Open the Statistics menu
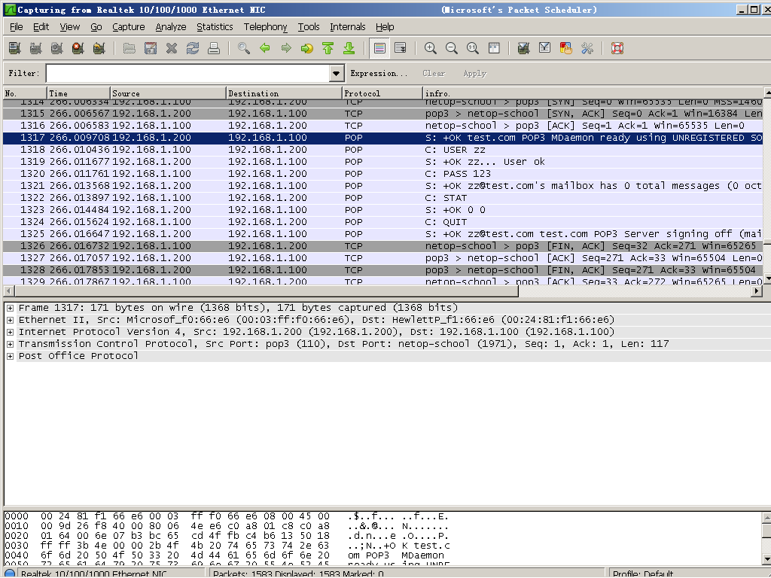This screenshot has height=578, width=771. (215, 26)
